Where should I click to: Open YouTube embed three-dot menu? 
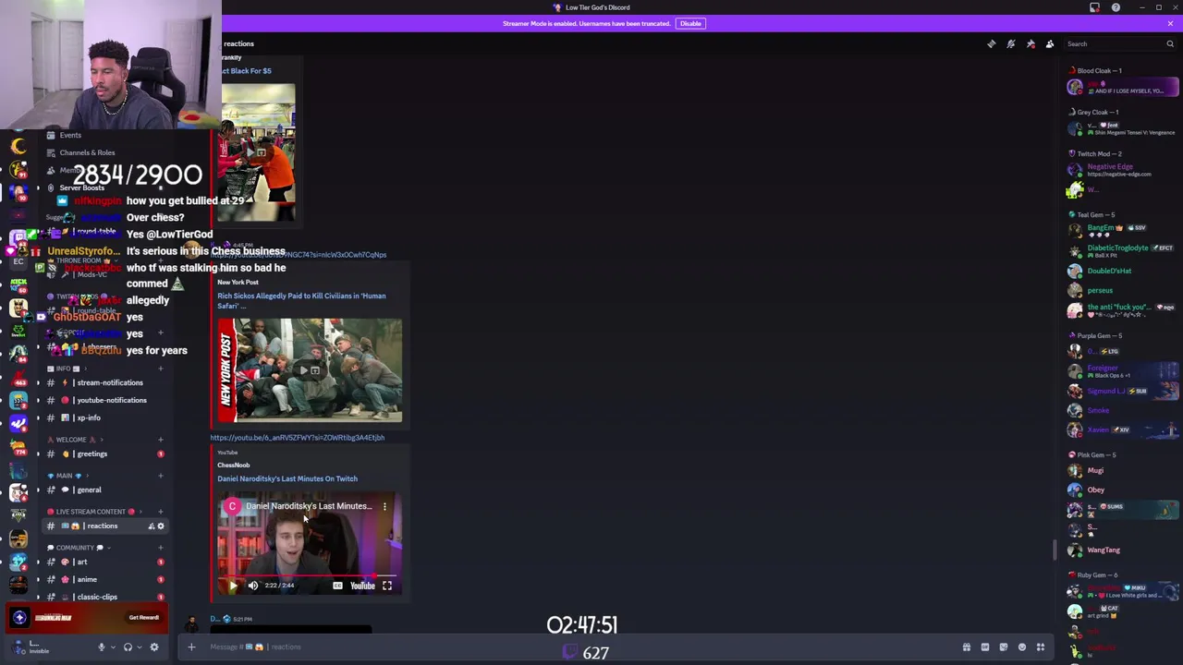click(x=385, y=506)
